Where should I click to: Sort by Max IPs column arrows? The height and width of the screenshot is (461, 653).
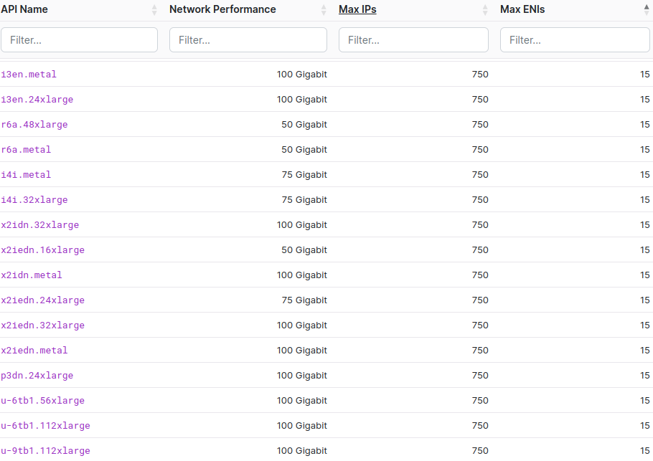tap(485, 10)
